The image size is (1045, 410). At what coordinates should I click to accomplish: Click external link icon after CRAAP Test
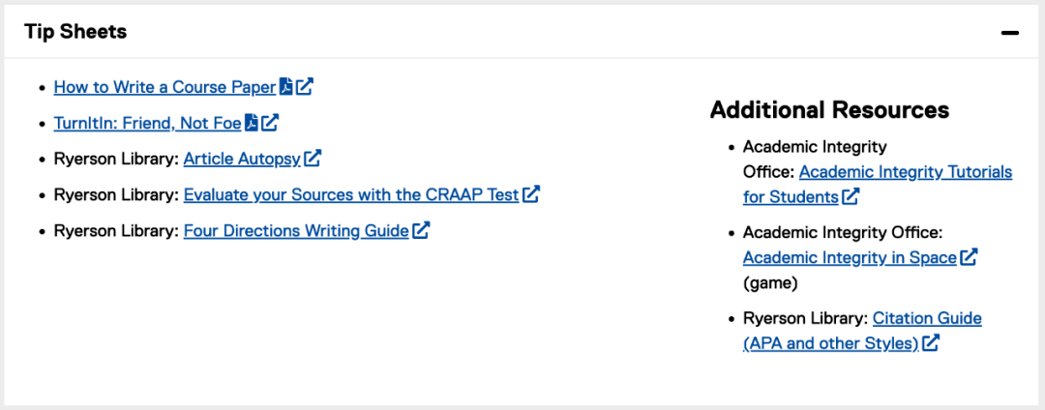(x=531, y=194)
